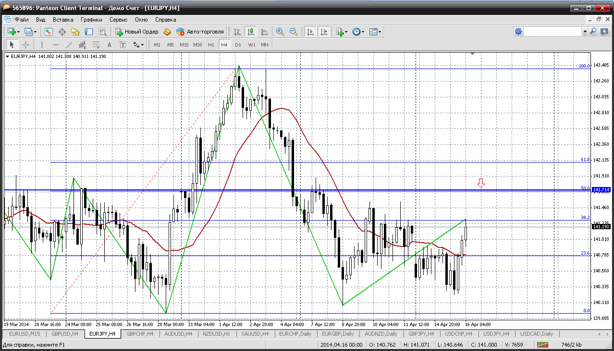Open the Market Watch panel

click(x=49, y=32)
